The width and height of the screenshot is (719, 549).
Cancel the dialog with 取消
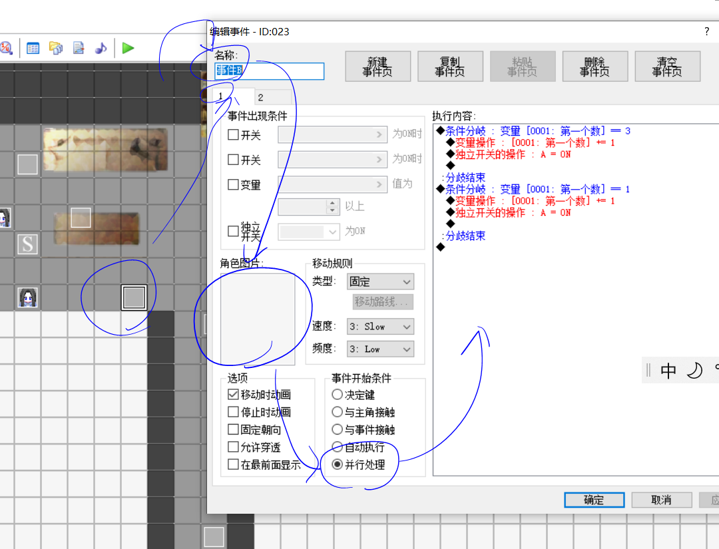tap(662, 500)
